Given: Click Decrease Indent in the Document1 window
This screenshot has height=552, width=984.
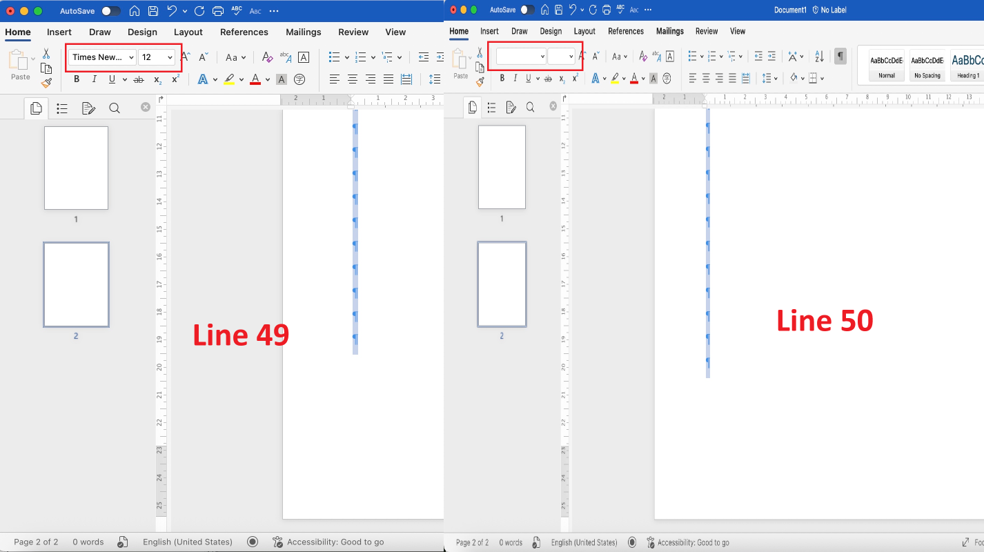Looking at the screenshot, I should pos(758,57).
